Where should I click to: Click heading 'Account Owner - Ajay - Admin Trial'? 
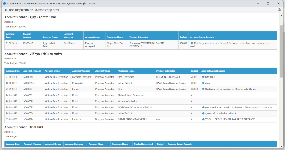30,17
